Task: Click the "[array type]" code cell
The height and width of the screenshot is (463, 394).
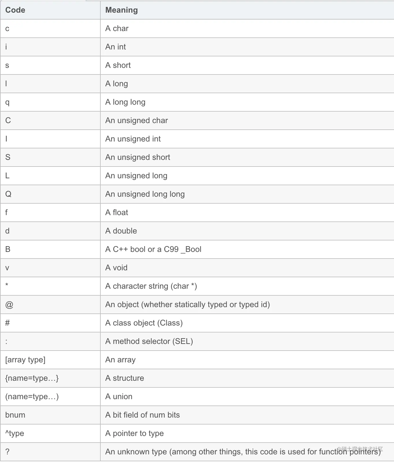Action: coord(25,360)
